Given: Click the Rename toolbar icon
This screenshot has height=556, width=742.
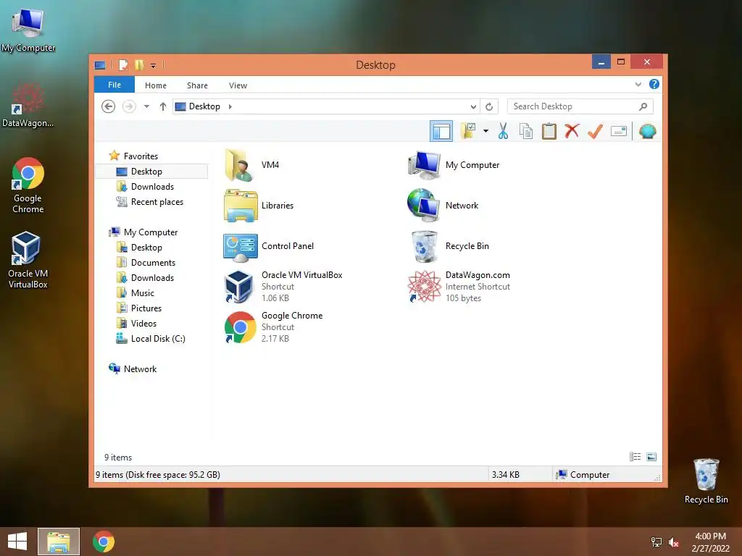Looking at the screenshot, I should (x=619, y=131).
